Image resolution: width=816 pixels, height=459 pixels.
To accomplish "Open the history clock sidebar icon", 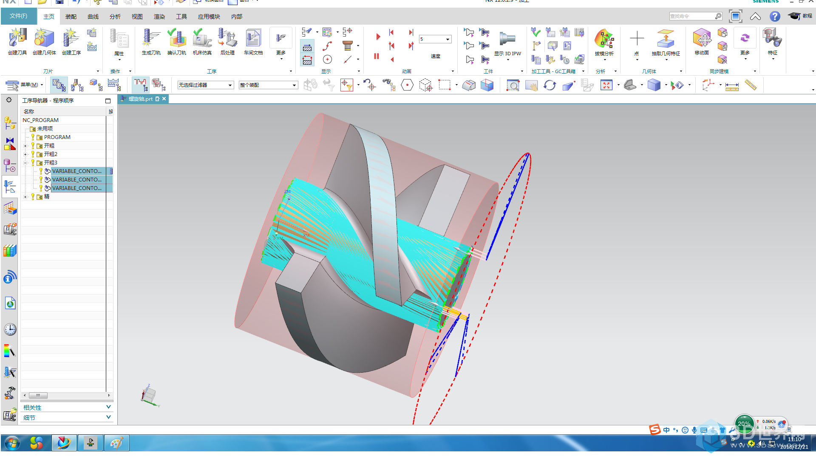I will (x=10, y=329).
